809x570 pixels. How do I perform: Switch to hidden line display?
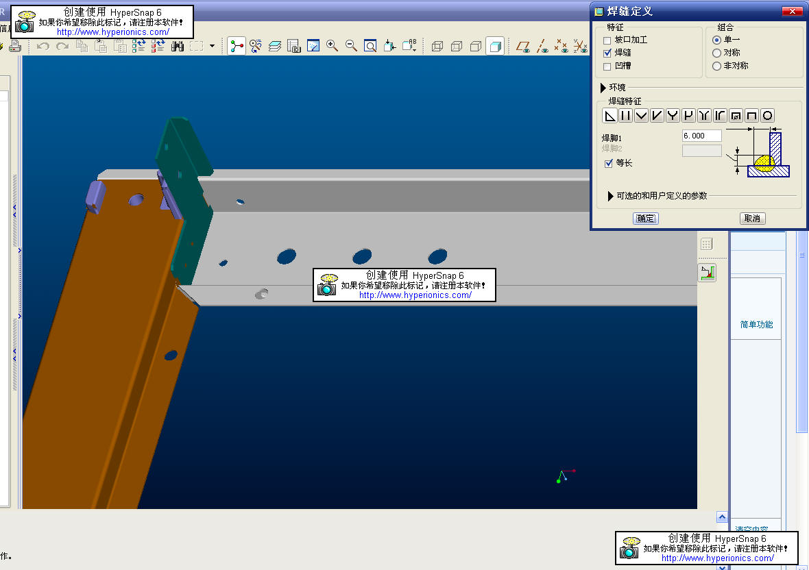tap(456, 47)
